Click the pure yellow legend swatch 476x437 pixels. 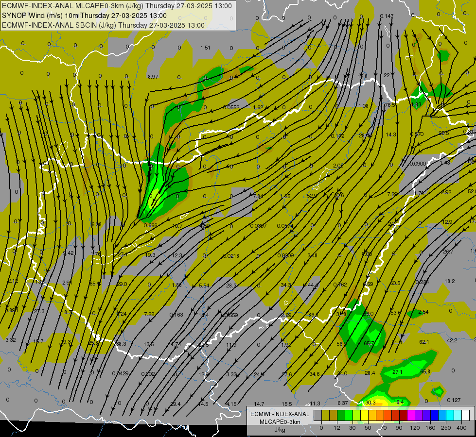(364, 415)
